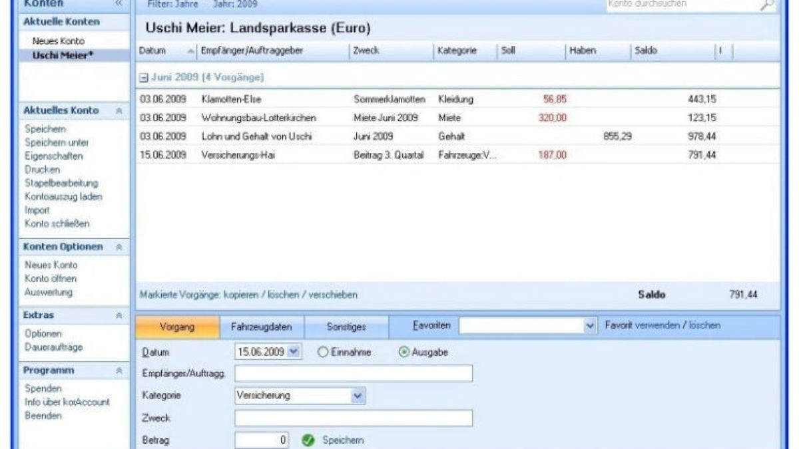Click inside the Betrag amount field

(x=260, y=439)
